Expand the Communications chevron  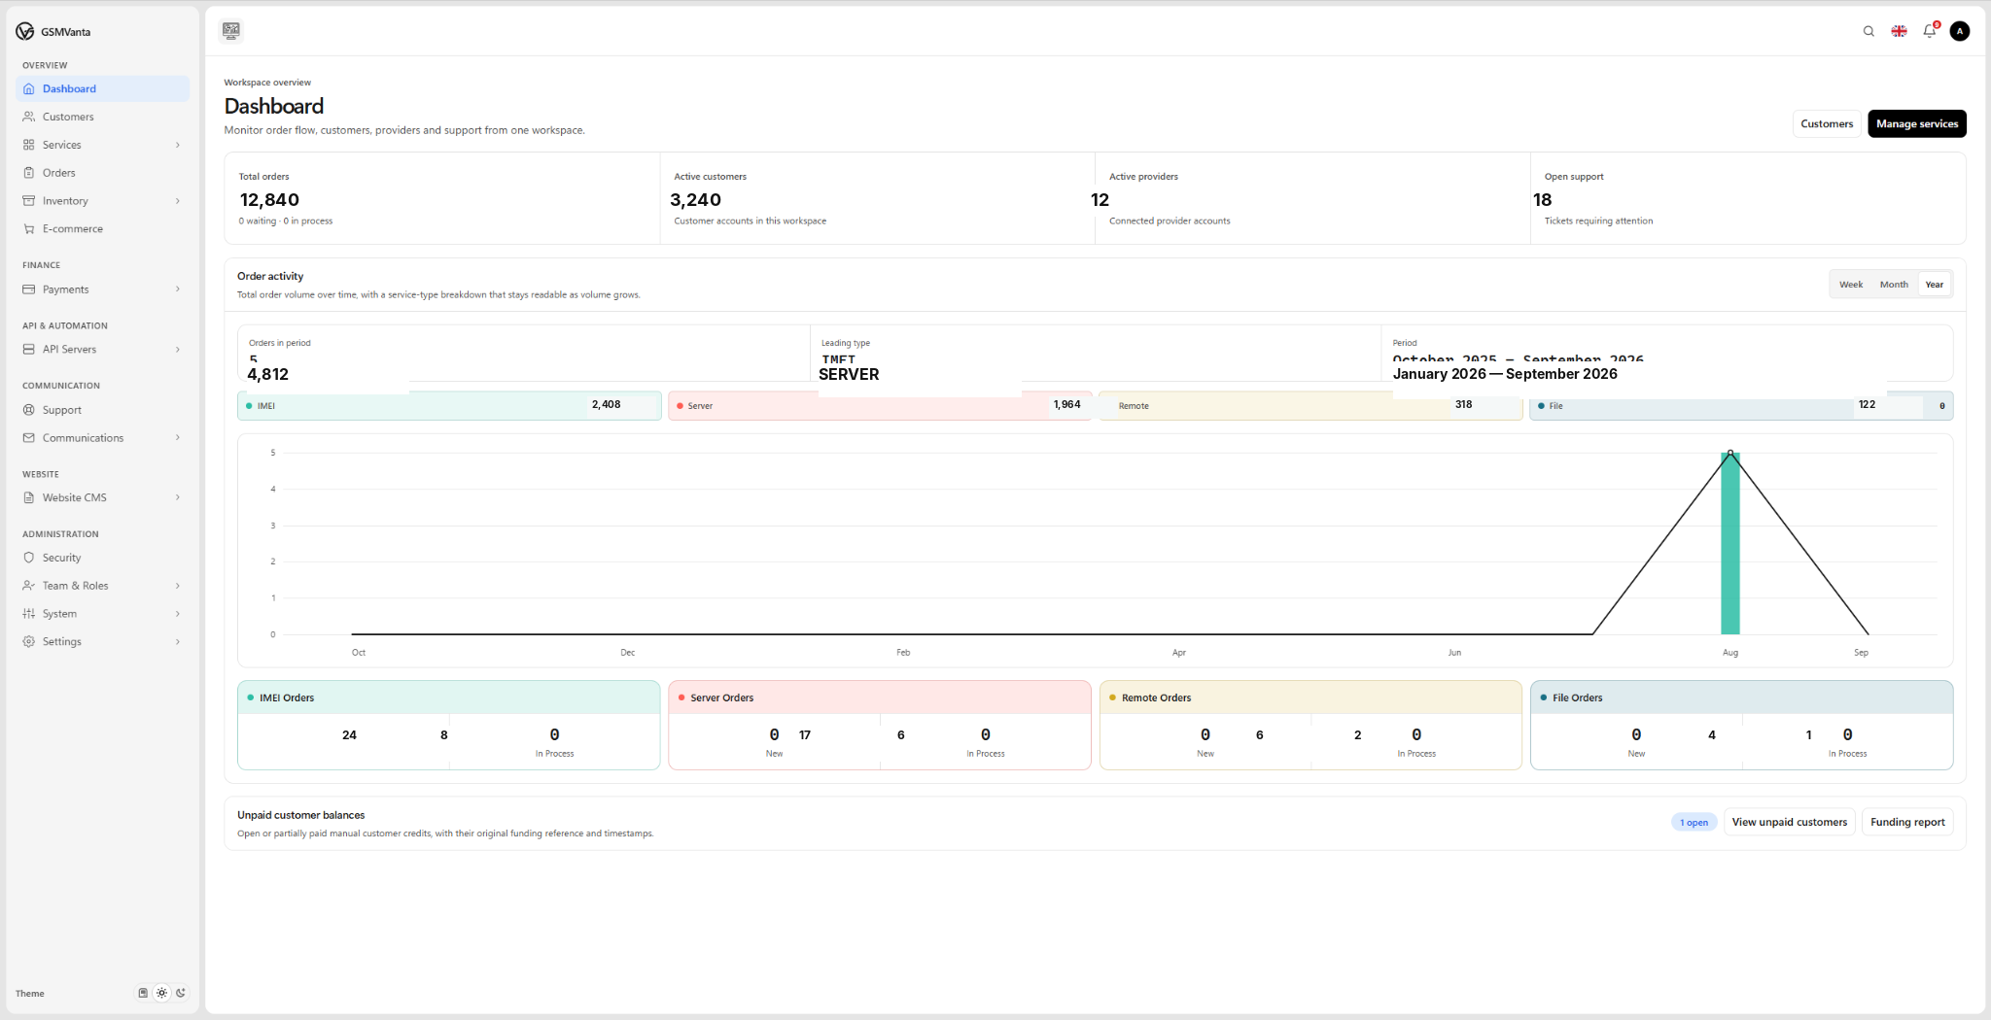pyautogui.click(x=178, y=438)
